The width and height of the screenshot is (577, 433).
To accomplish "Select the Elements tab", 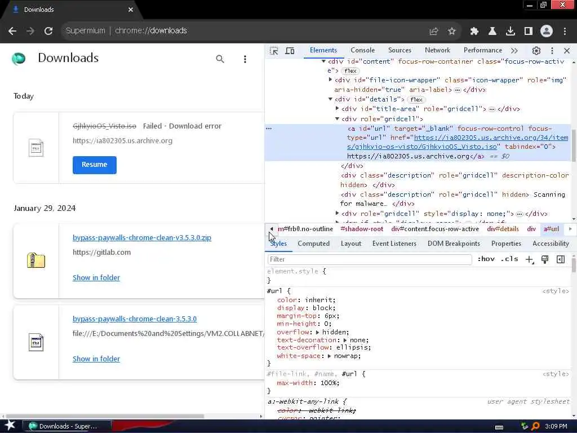I will pos(323,50).
